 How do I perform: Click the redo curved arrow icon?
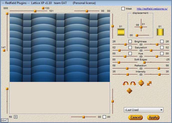(133, 83)
